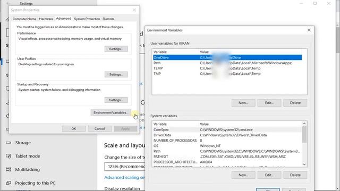Cancel the System Properties dialog
This screenshot has height=191, width=340.
coord(99,128)
